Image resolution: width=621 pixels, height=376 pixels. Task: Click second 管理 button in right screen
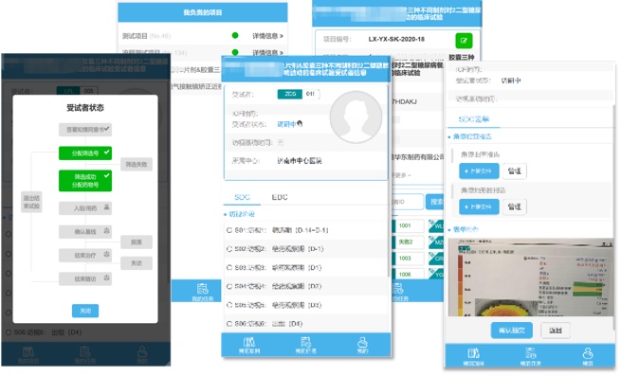[515, 206]
